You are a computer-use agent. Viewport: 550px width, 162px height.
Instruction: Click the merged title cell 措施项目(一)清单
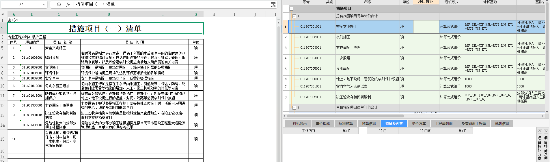pos(105,28)
